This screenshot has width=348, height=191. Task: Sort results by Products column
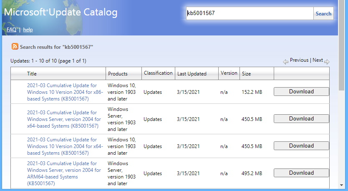tap(118, 74)
